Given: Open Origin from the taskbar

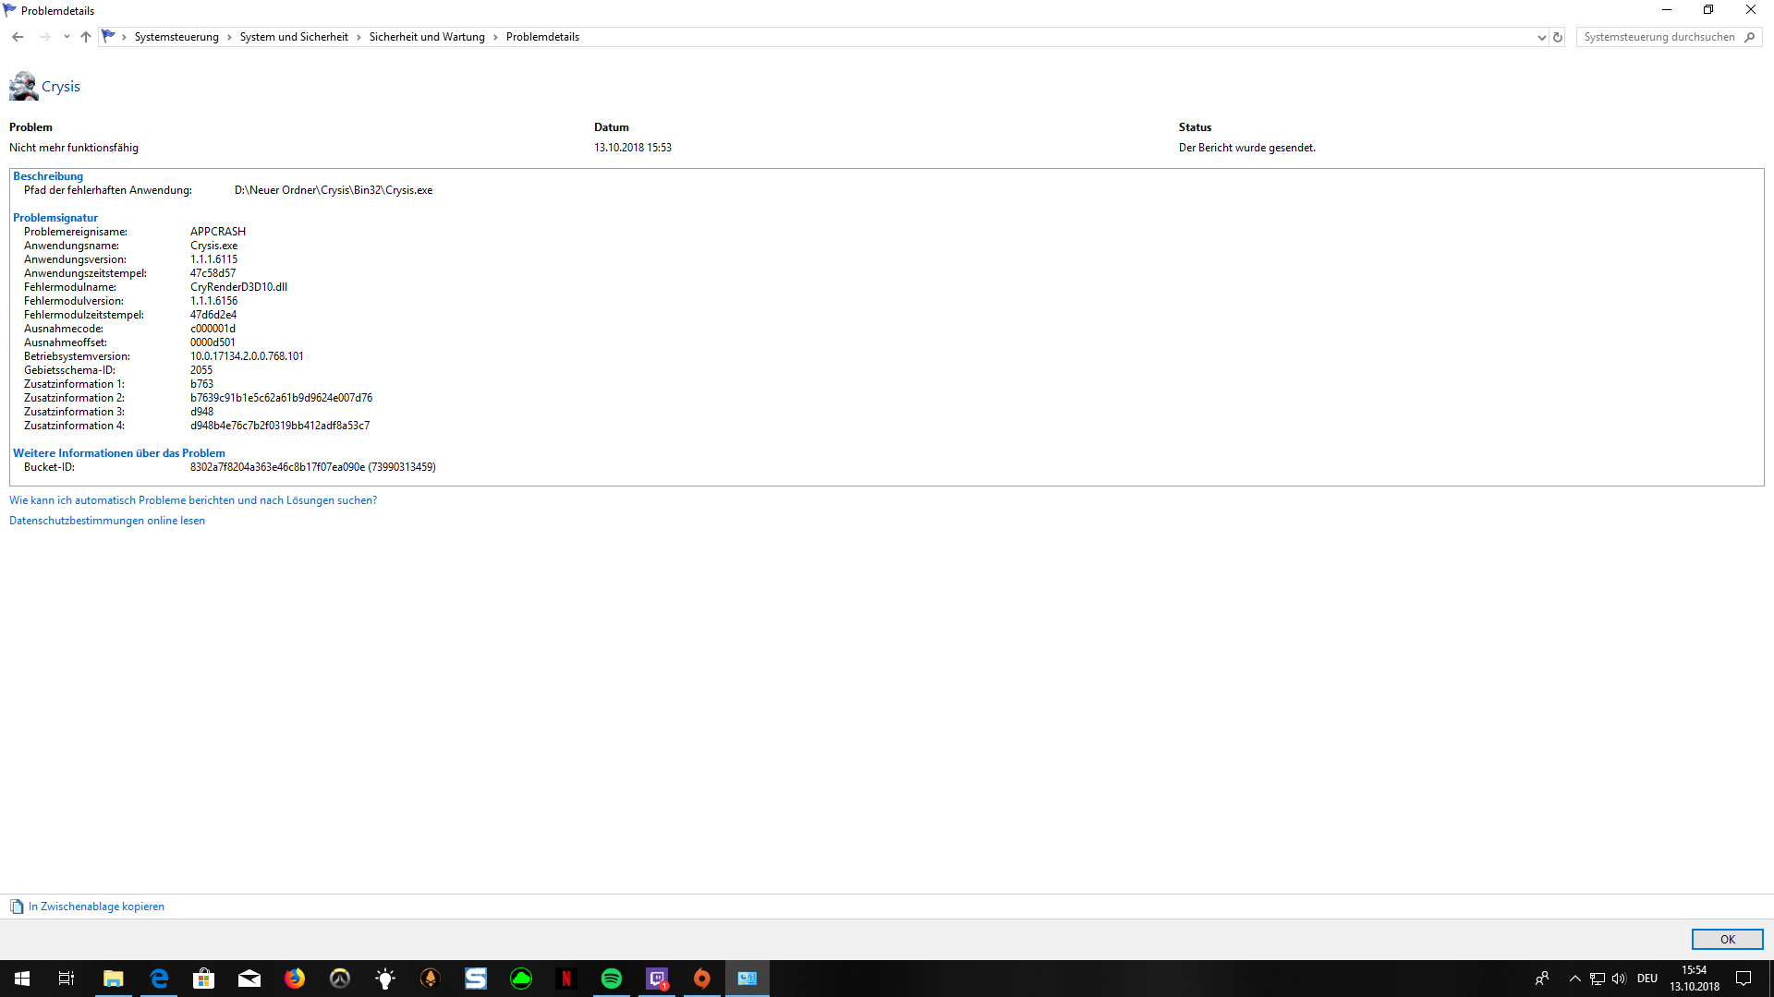Looking at the screenshot, I should [x=702, y=979].
